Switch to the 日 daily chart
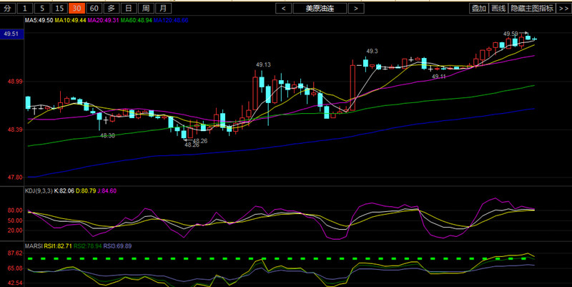572x287 pixels. (x=129, y=9)
